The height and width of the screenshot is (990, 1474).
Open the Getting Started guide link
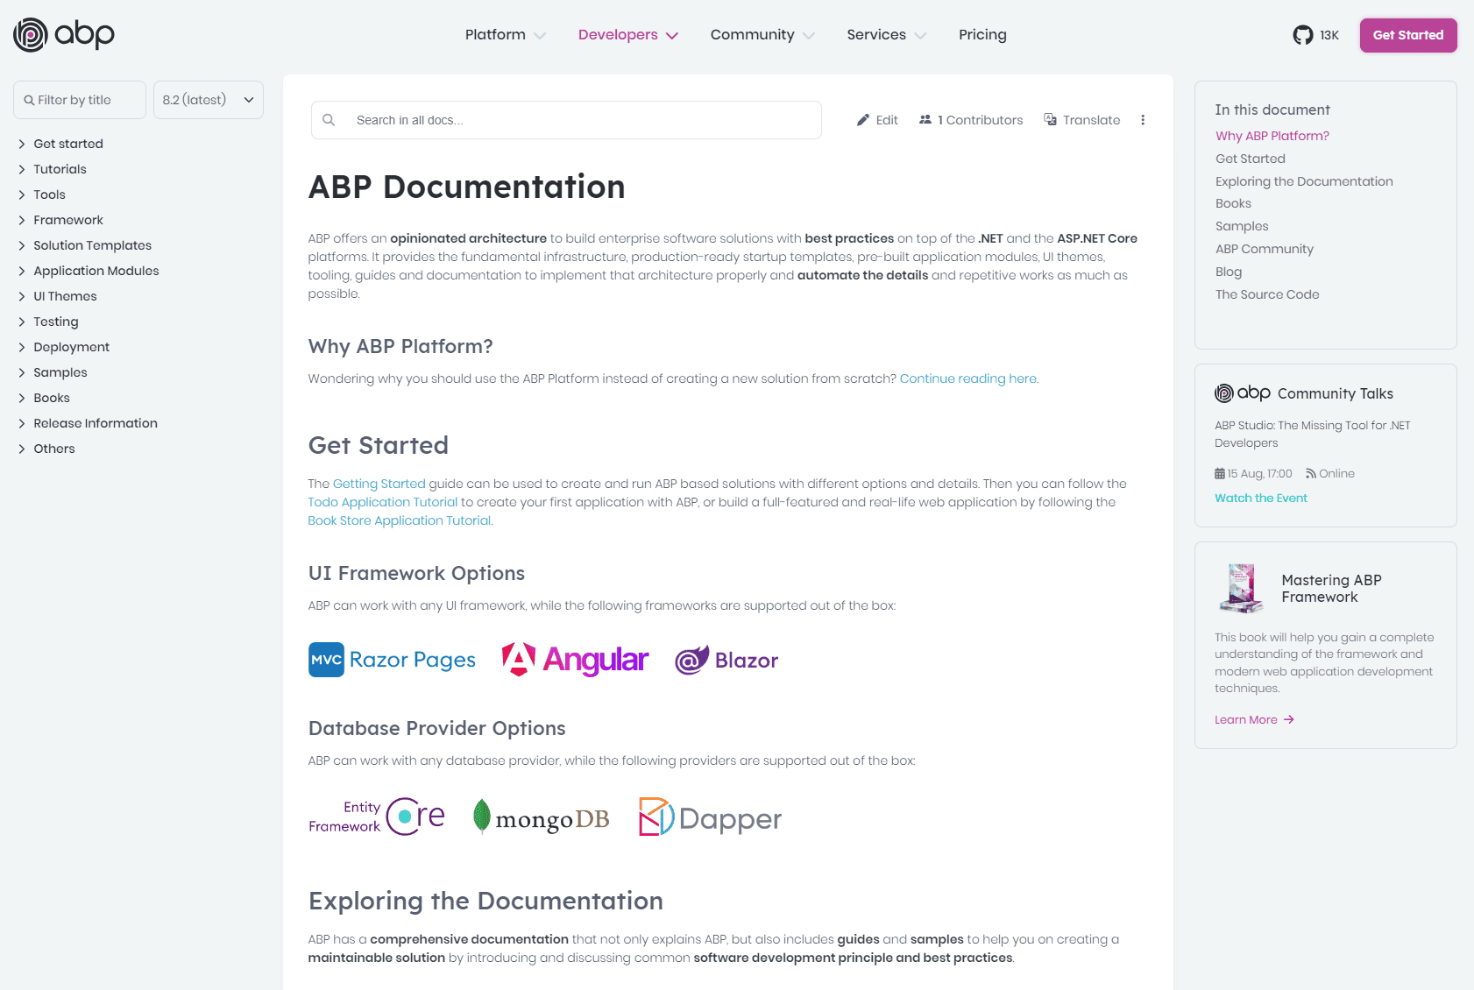379,484
